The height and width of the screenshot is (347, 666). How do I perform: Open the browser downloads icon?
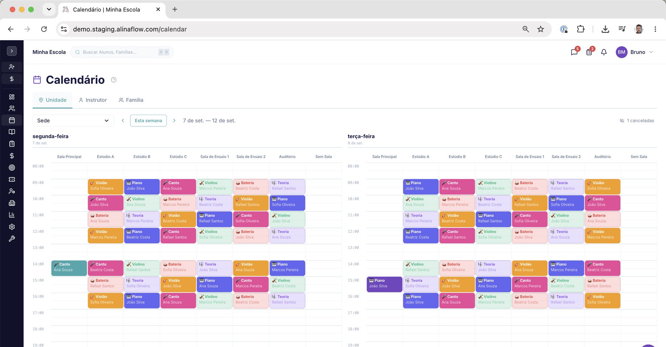[605, 29]
